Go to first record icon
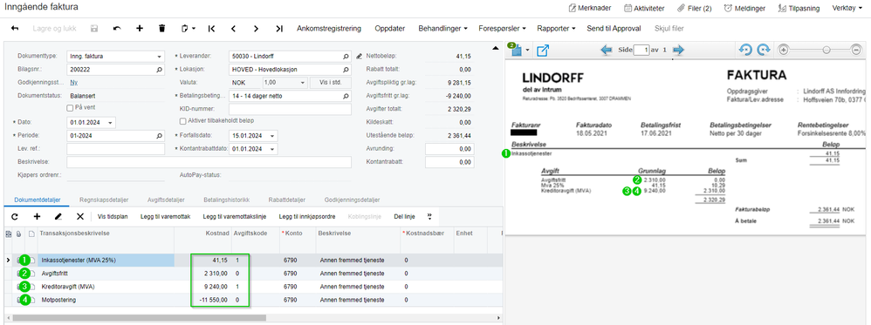 [211, 28]
